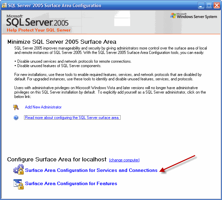The width and height of the screenshot is (222, 200).
Task: Click the Help Protect Your SQL Server tagline
Action: coord(39,30)
